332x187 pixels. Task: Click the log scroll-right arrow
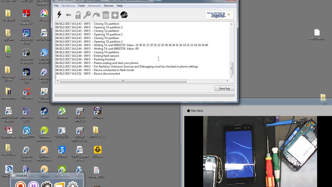[x=227, y=81]
